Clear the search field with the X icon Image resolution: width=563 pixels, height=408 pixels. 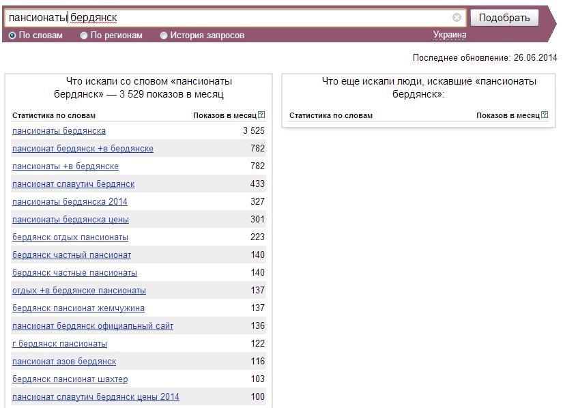pos(457,17)
